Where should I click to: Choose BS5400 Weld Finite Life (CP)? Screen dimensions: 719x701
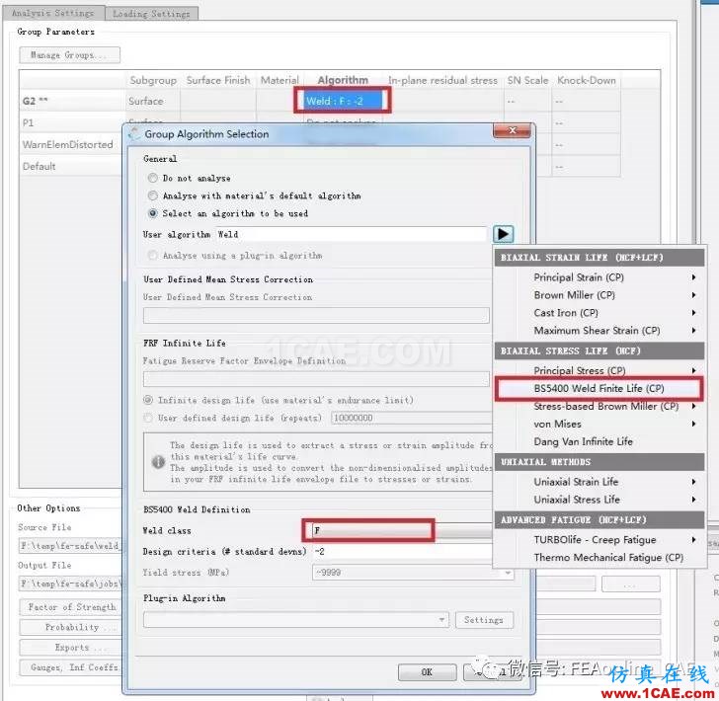pos(599,388)
